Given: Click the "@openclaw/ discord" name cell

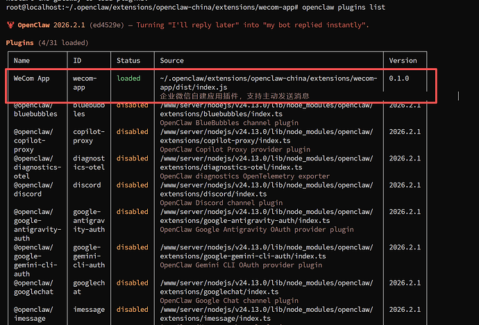Looking at the screenshot, I should click(33, 190).
